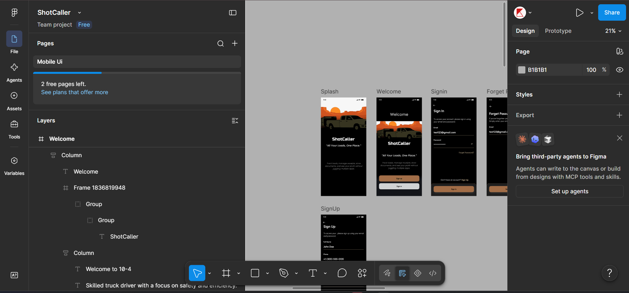629x293 pixels.
Task: Click the SignUp frame label on canvas
Action: click(x=330, y=209)
